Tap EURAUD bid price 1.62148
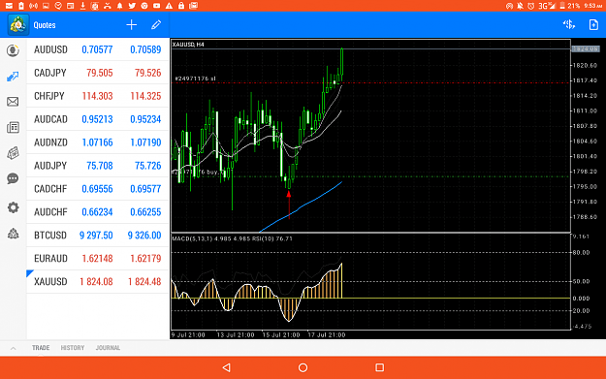Image resolution: width=606 pixels, height=379 pixels. click(x=97, y=259)
